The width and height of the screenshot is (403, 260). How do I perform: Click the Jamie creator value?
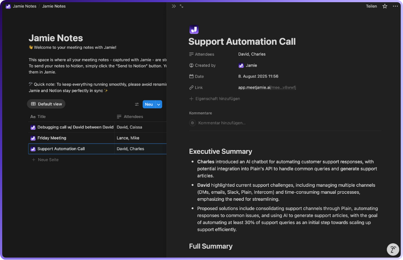click(248, 65)
